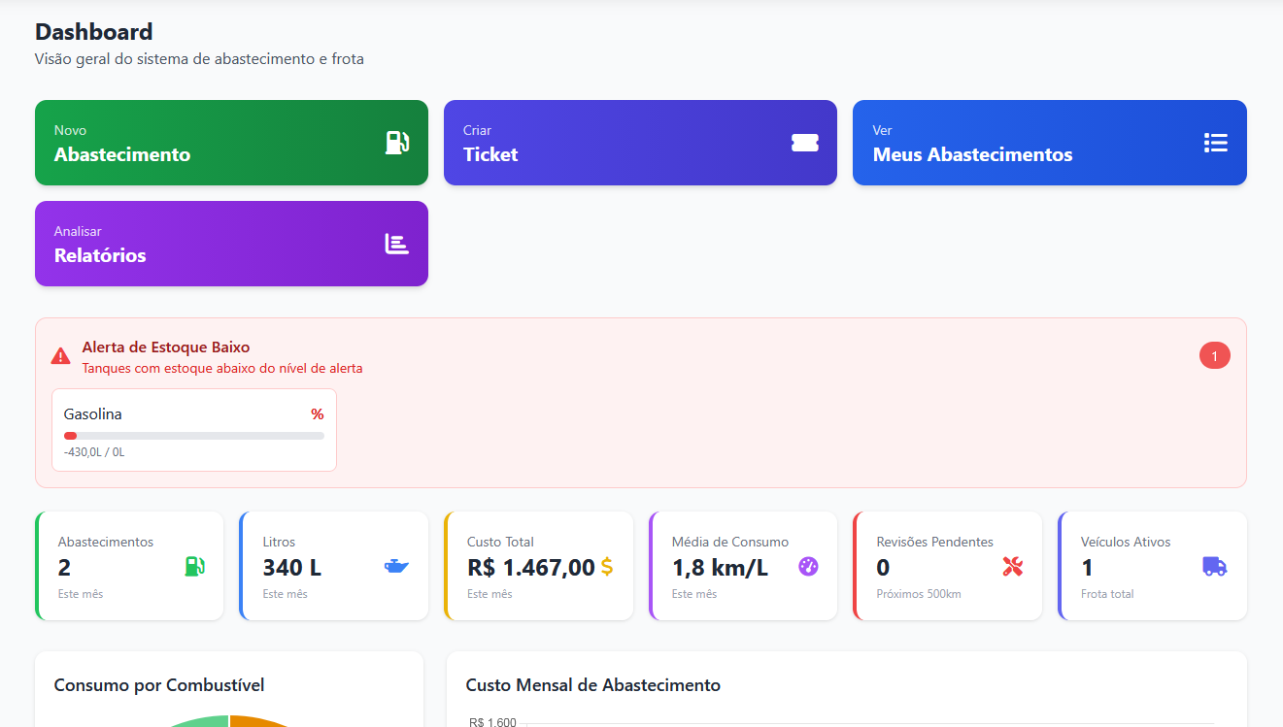Click the fuel pump icon on Abastecimento card
This screenshot has height=727, width=1283.
(396, 143)
